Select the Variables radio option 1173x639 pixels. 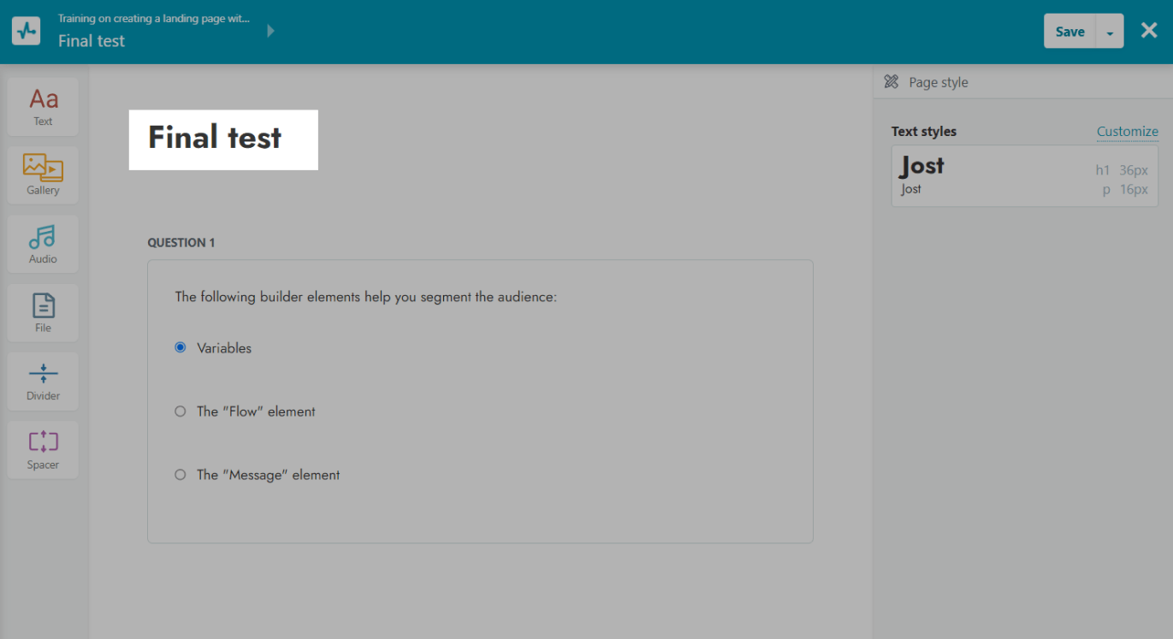[x=181, y=347]
